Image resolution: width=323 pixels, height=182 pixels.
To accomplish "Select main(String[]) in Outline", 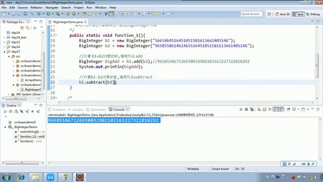I will 30,131.
